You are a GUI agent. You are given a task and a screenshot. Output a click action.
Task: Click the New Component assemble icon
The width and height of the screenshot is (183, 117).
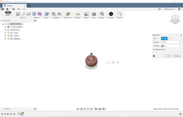(x=54, y=14)
